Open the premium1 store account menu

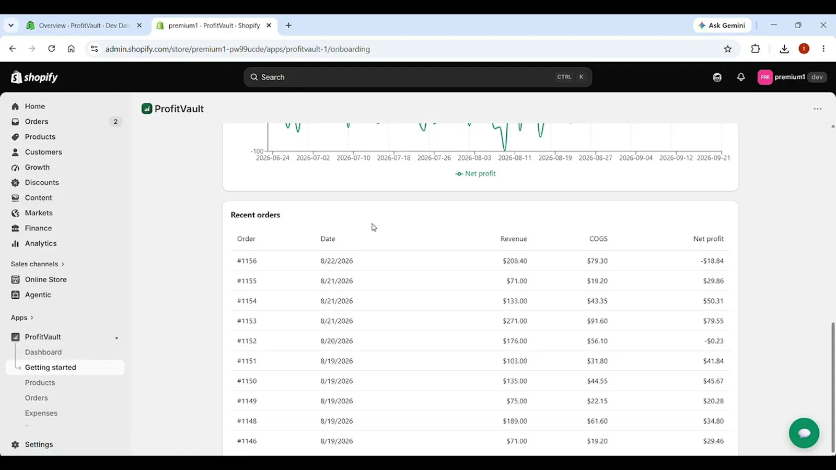[x=792, y=77]
